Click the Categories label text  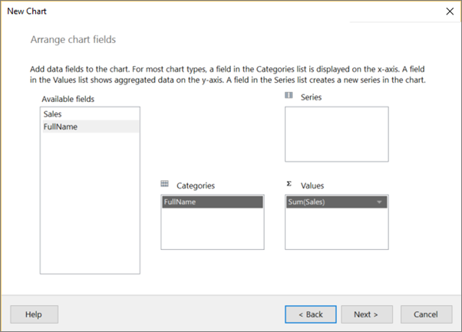click(x=195, y=186)
